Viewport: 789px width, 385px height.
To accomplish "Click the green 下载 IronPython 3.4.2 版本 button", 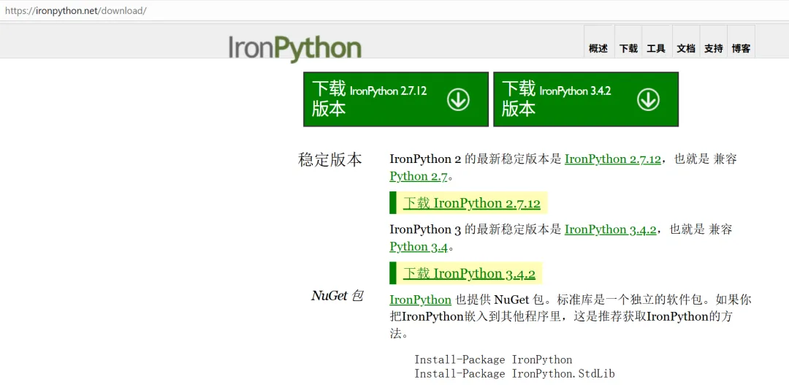I will pyautogui.click(x=586, y=99).
